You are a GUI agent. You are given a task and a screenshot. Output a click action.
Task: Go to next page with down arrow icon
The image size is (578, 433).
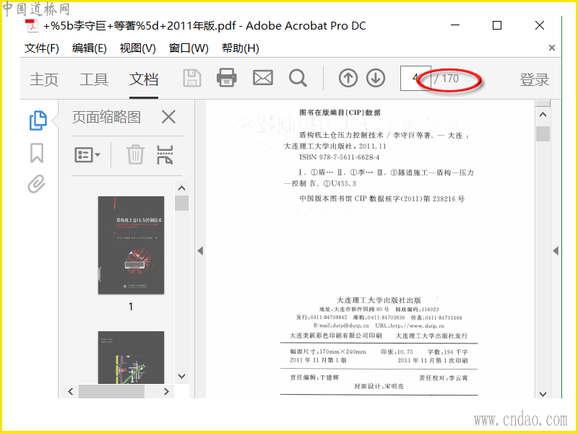click(376, 78)
